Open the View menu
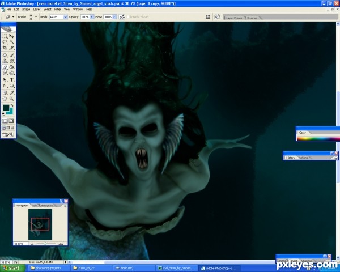Image resolution: width=340 pixels, height=272 pixels. tap(67, 9)
